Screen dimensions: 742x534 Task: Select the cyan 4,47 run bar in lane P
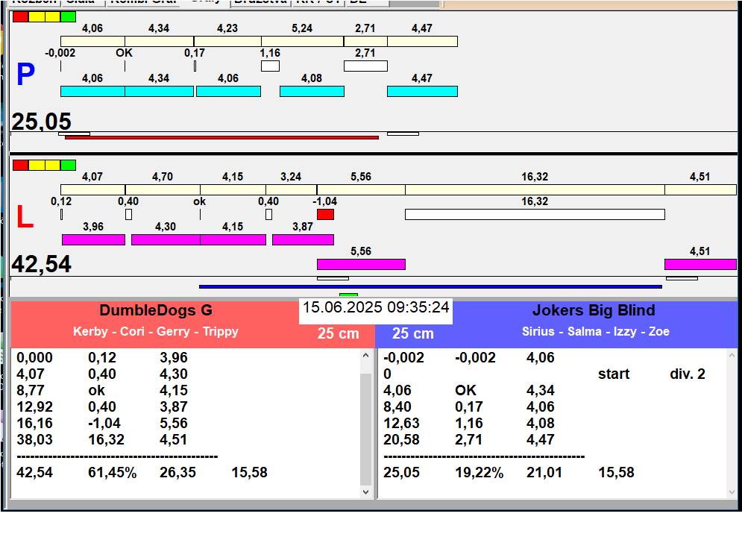(422, 92)
